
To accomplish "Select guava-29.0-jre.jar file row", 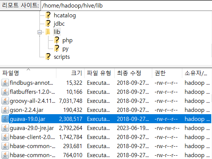I will tap(106, 128).
